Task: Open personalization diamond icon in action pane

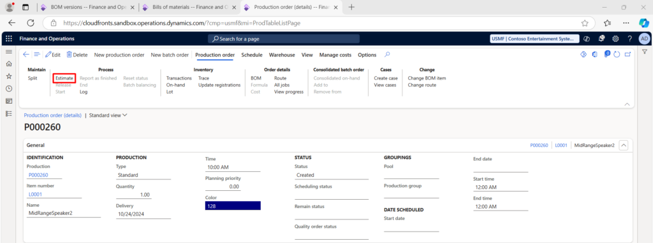Action: click(x=583, y=55)
